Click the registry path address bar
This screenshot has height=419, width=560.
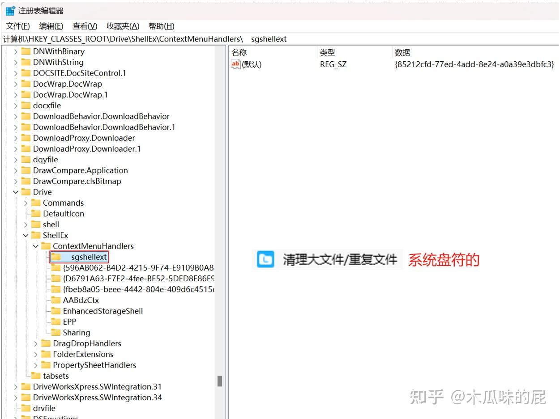[280, 39]
